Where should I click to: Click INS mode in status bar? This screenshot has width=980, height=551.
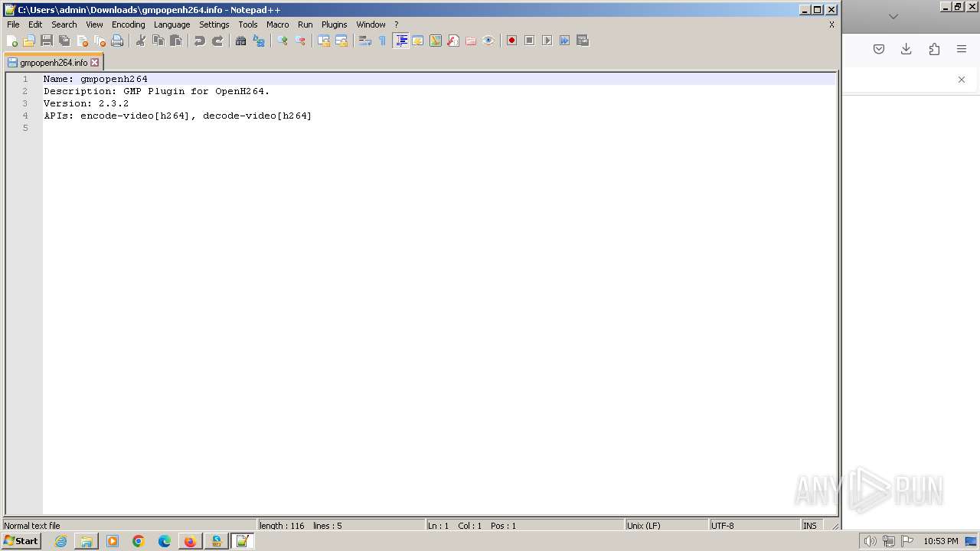(x=810, y=526)
